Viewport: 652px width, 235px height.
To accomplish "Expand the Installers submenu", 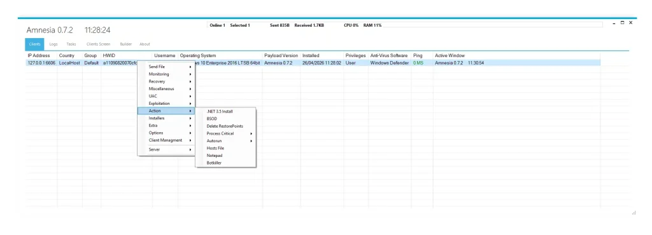I will (x=166, y=118).
